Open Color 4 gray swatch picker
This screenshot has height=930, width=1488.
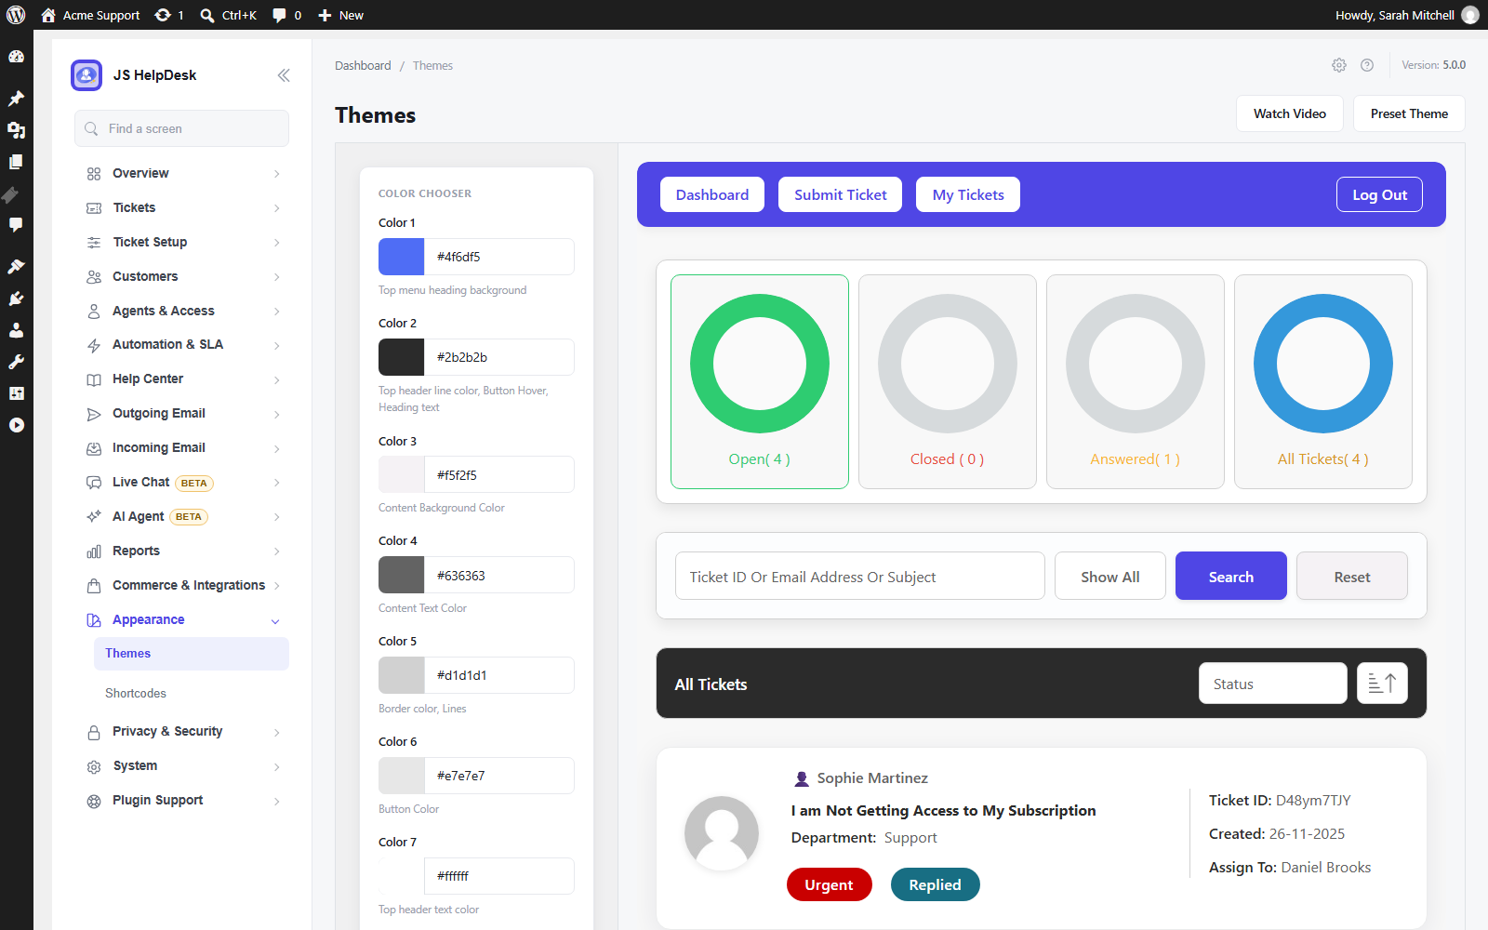401,575
